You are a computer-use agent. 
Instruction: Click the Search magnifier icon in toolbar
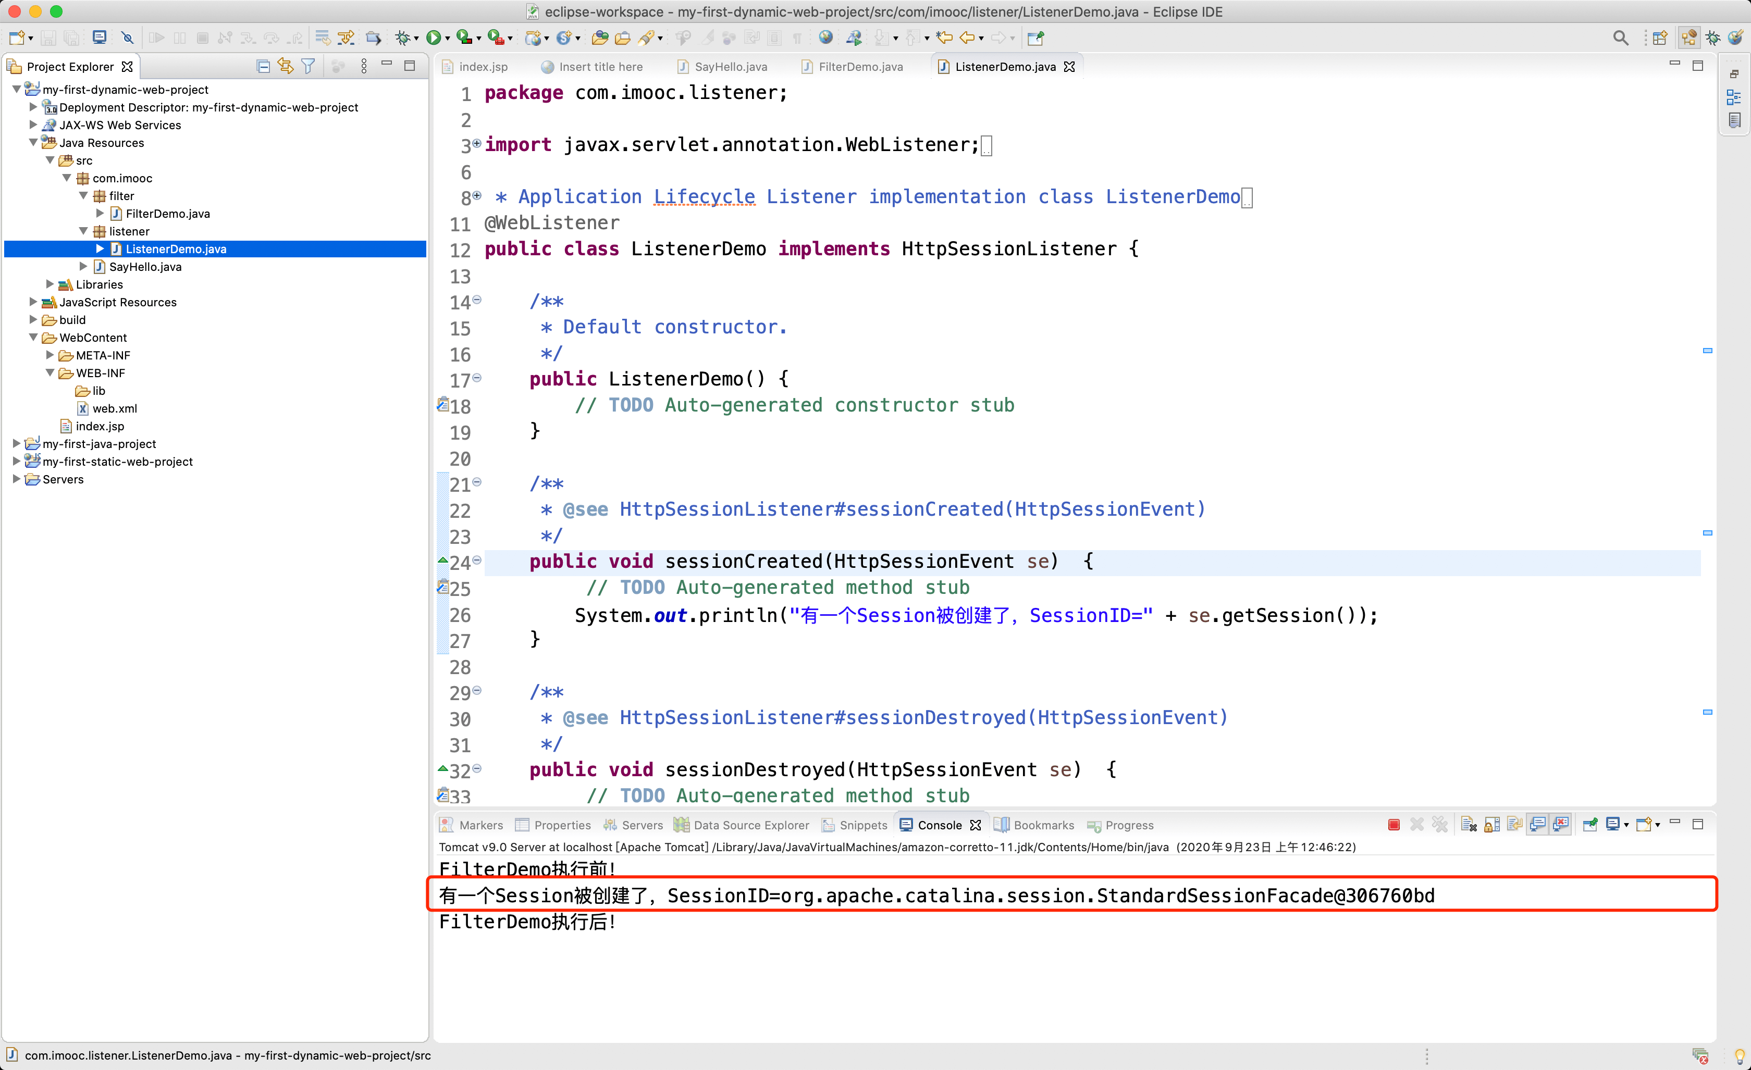(1620, 38)
